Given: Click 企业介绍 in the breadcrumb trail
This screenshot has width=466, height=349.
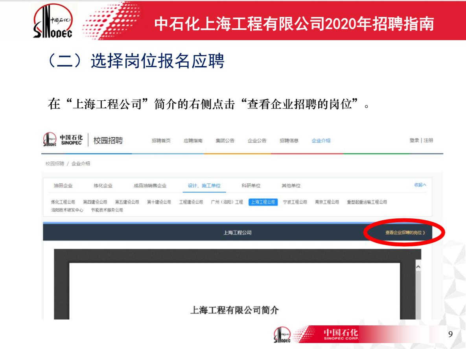Looking at the screenshot, I should tap(81, 164).
